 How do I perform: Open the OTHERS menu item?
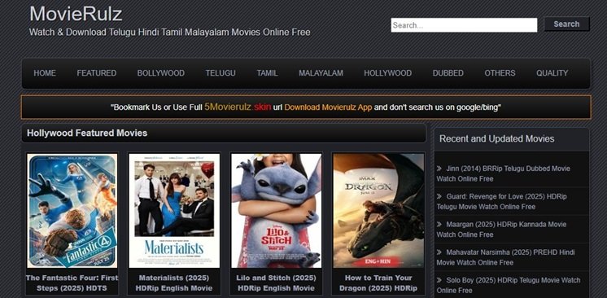(x=500, y=73)
